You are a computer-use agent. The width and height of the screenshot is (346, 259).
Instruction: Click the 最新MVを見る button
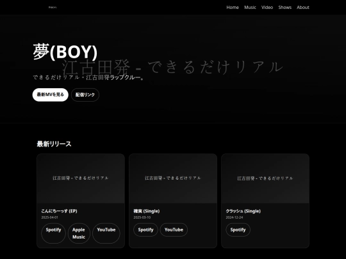click(x=51, y=95)
